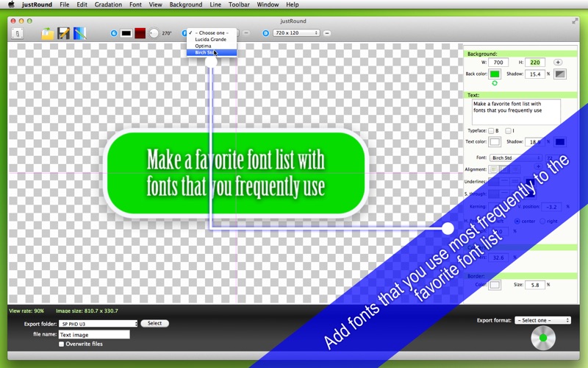Open a file with the folder icon

[x=48, y=33]
